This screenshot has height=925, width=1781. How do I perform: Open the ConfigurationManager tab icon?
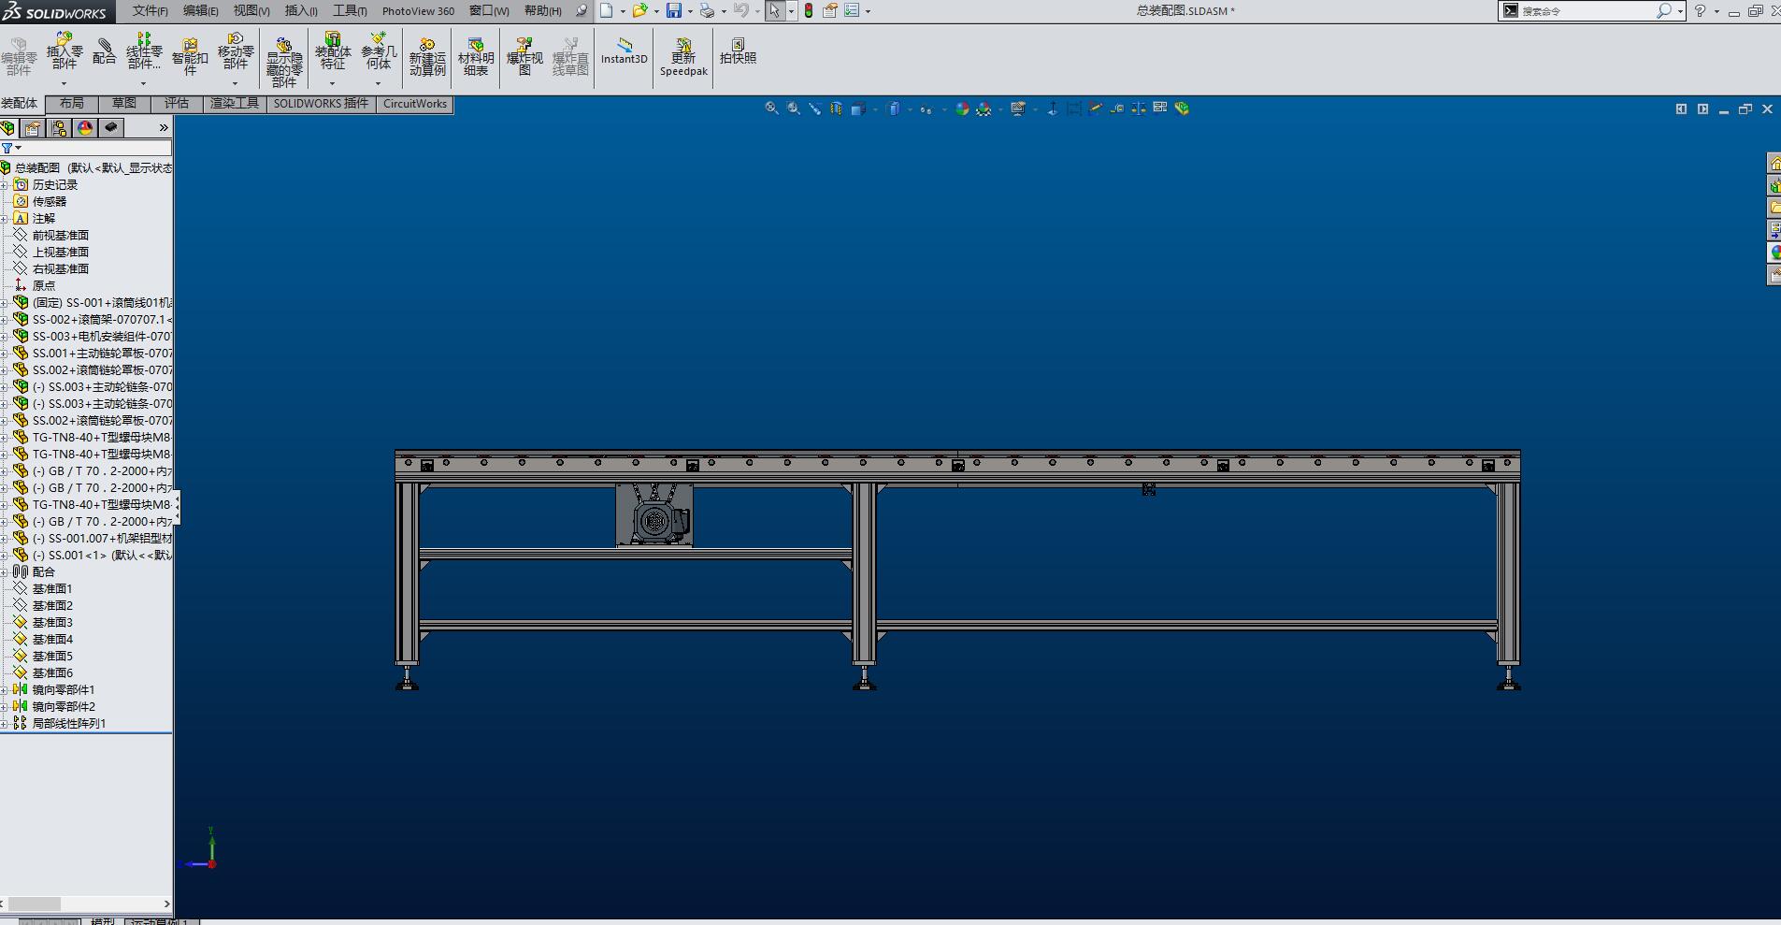click(x=59, y=128)
